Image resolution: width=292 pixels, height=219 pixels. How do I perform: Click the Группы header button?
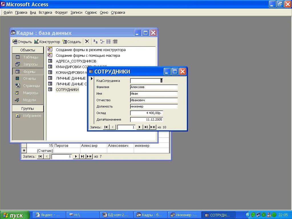tap(28, 109)
